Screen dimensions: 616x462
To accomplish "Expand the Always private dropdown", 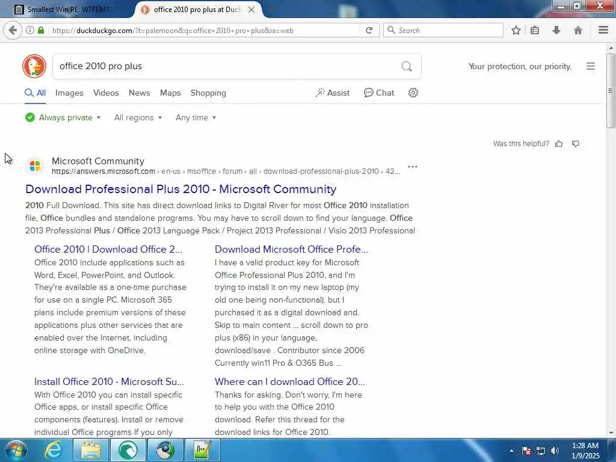I will [x=63, y=117].
